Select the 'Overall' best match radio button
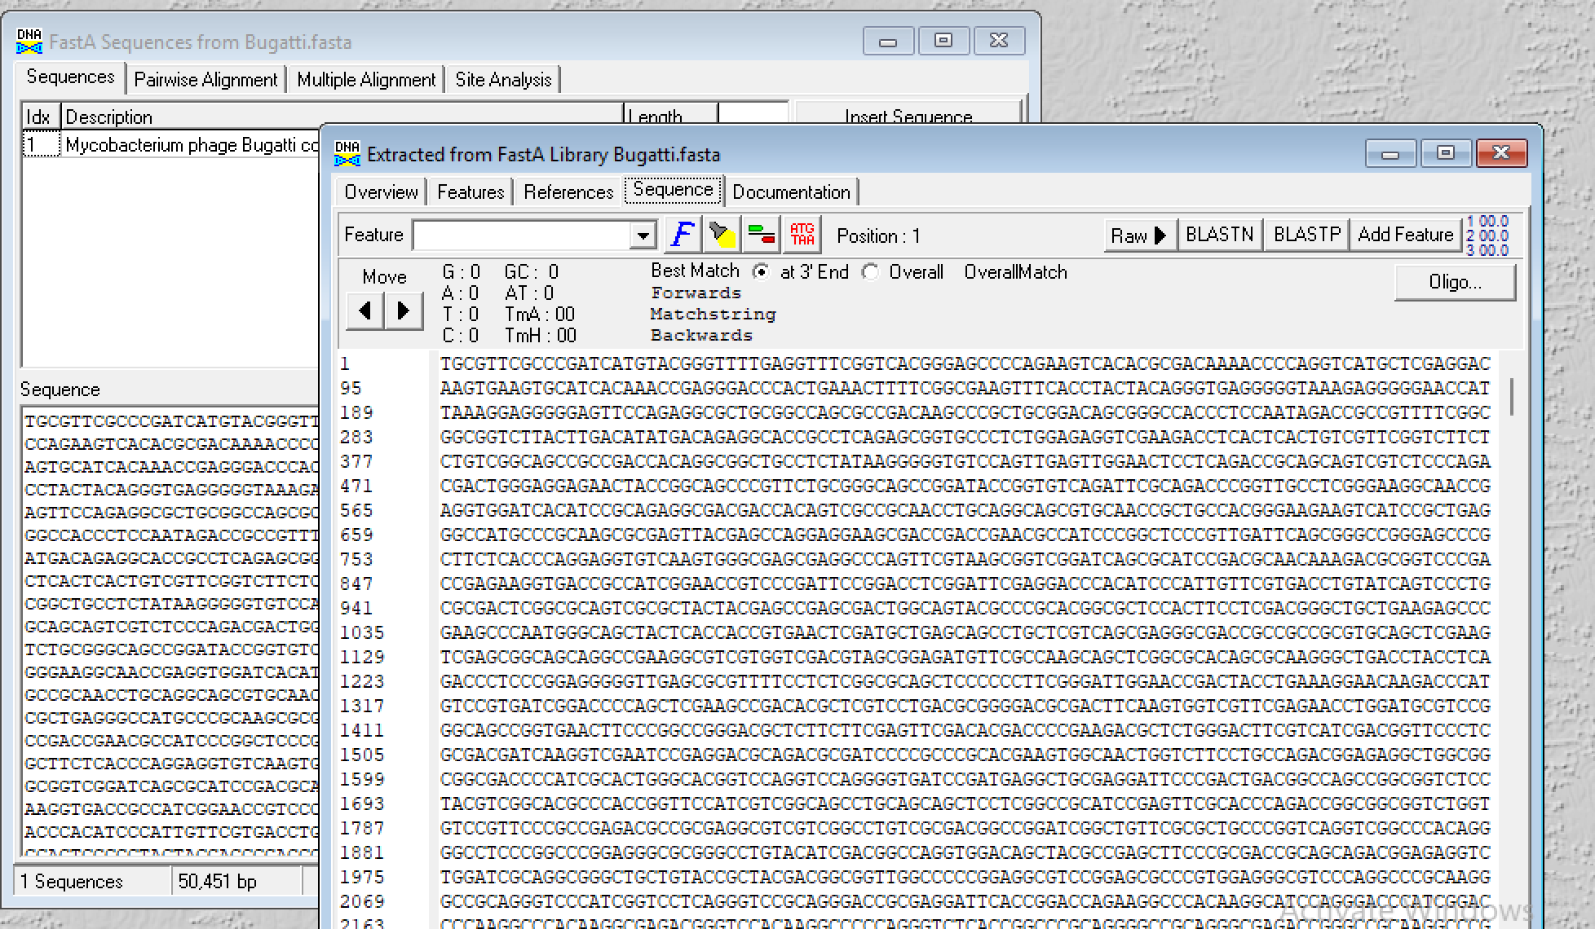The height and width of the screenshot is (929, 1595). tap(870, 272)
